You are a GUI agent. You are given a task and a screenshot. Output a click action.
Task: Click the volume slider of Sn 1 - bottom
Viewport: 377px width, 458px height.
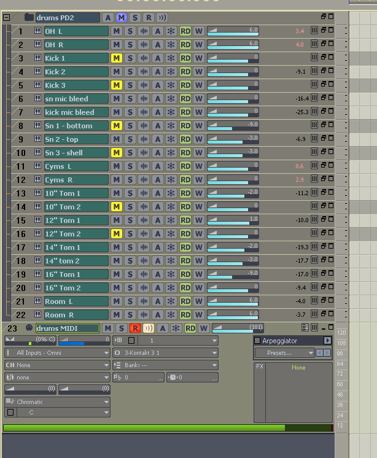233,126
